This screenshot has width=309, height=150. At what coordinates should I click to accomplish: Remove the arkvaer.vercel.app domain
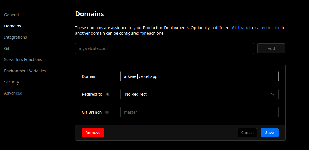(x=93, y=133)
